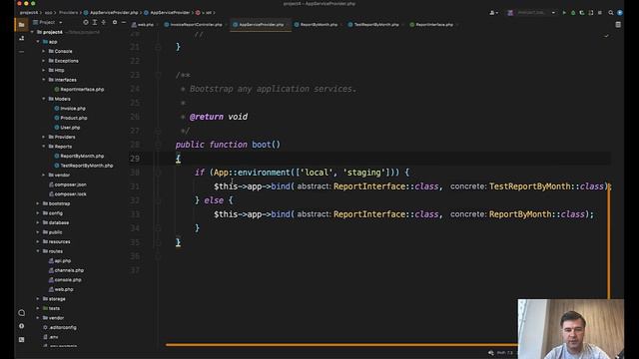Hide the Project panel with minus icon
Viewport: 639px width, 359px height.
coord(124,22)
